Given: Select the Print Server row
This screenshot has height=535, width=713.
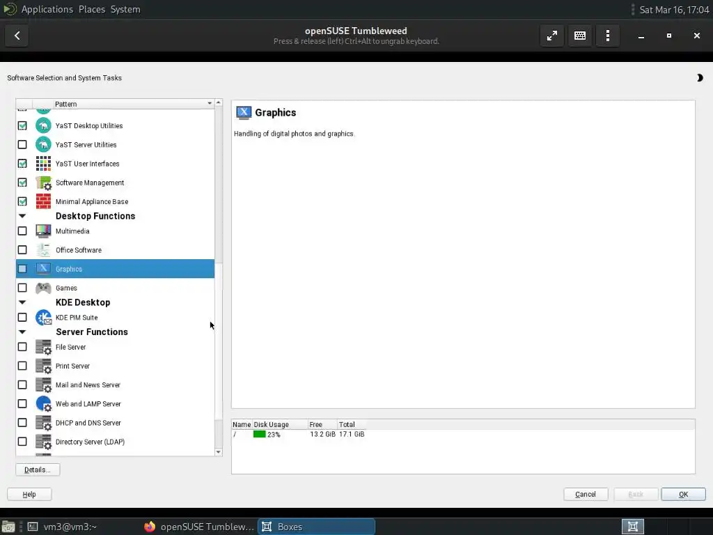Looking at the screenshot, I should pyautogui.click(x=115, y=366).
